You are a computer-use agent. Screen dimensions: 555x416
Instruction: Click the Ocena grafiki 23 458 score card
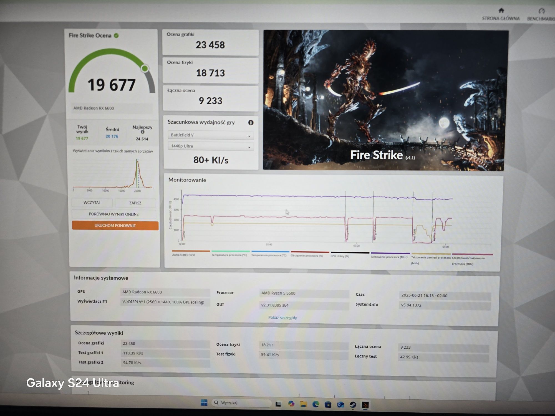(x=210, y=42)
